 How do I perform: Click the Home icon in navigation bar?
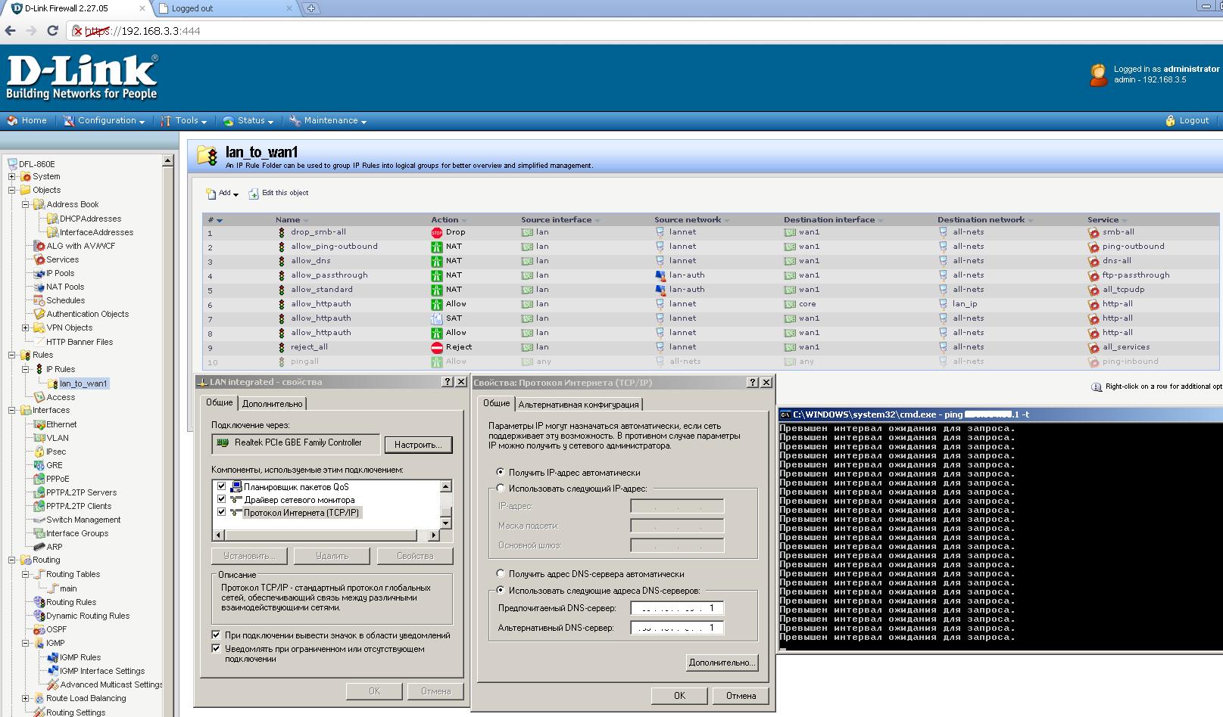[x=12, y=121]
